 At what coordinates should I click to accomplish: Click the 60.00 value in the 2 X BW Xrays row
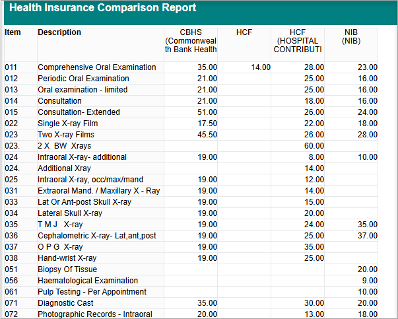[314, 146]
